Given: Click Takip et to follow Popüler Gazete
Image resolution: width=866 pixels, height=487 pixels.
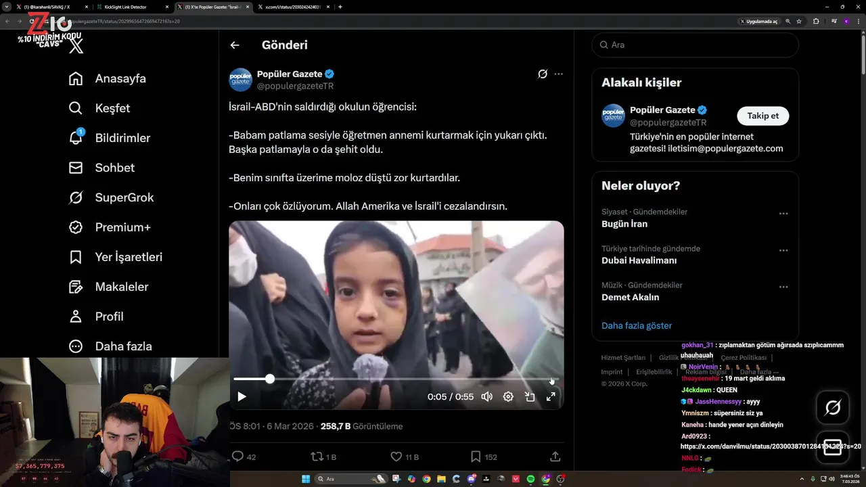Looking at the screenshot, I should [762, 116].
